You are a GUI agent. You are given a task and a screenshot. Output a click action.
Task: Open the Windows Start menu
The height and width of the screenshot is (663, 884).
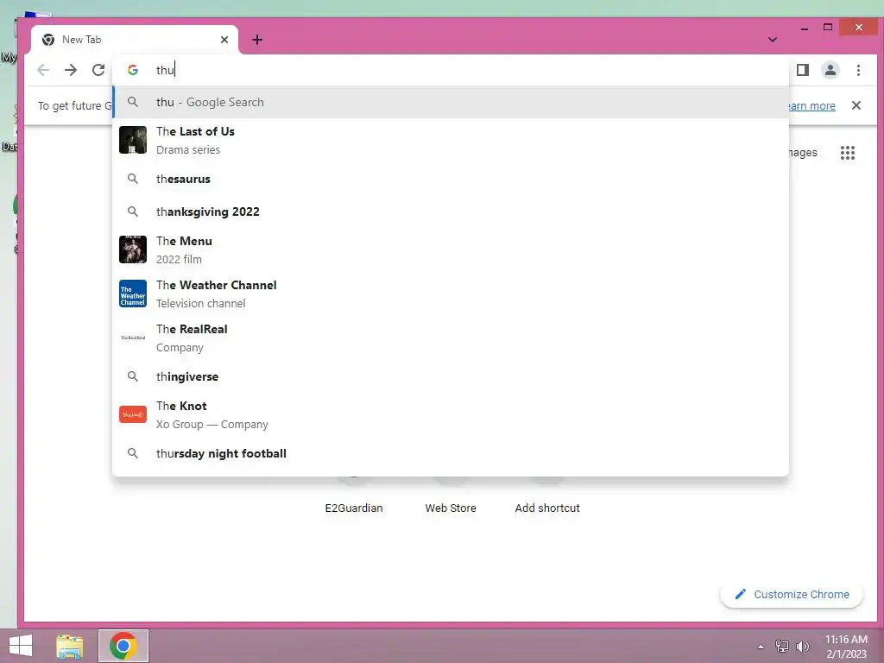point(21,646)
